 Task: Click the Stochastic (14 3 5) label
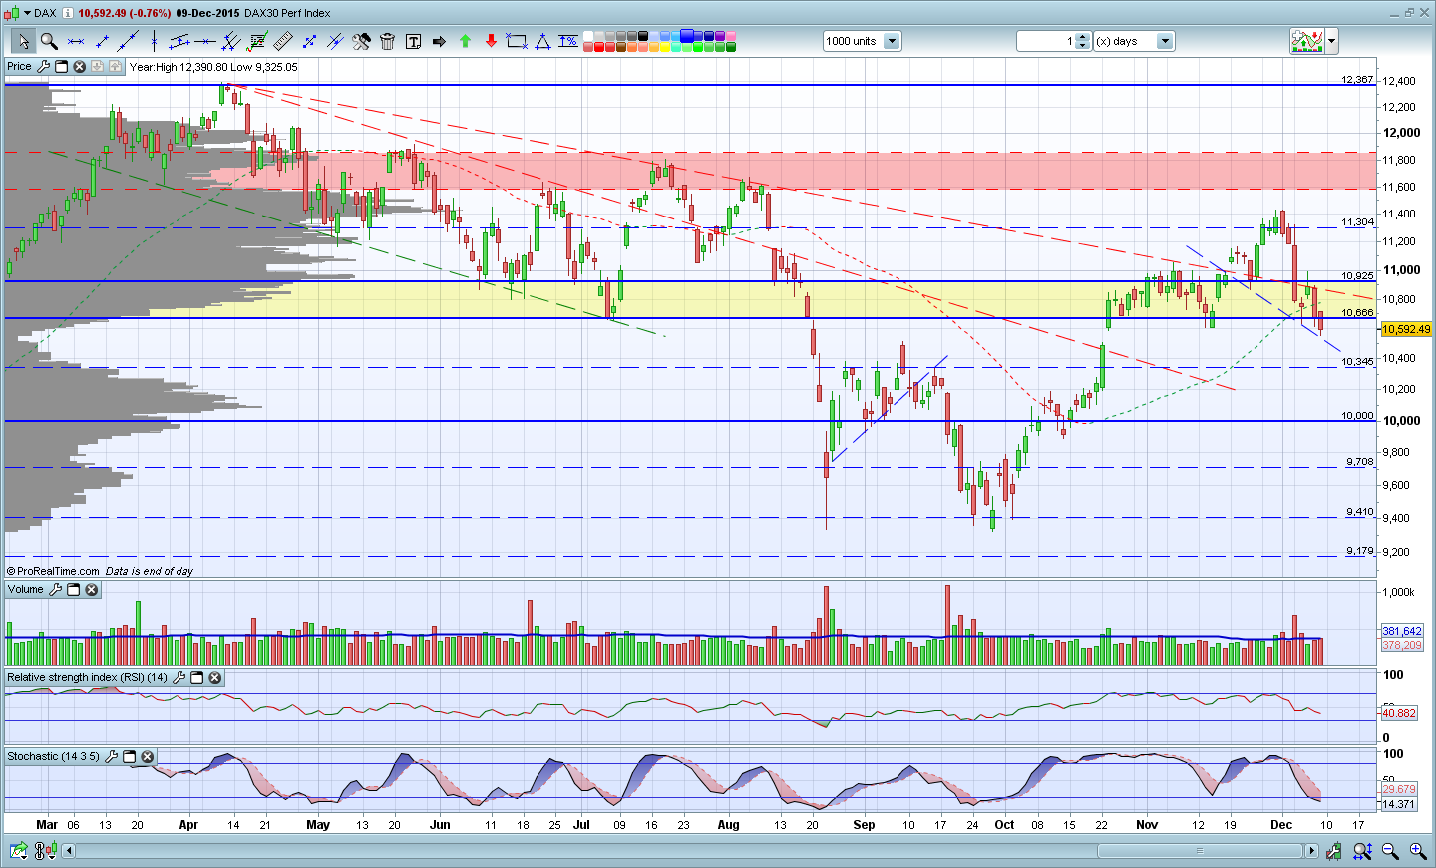click(54, 757)
